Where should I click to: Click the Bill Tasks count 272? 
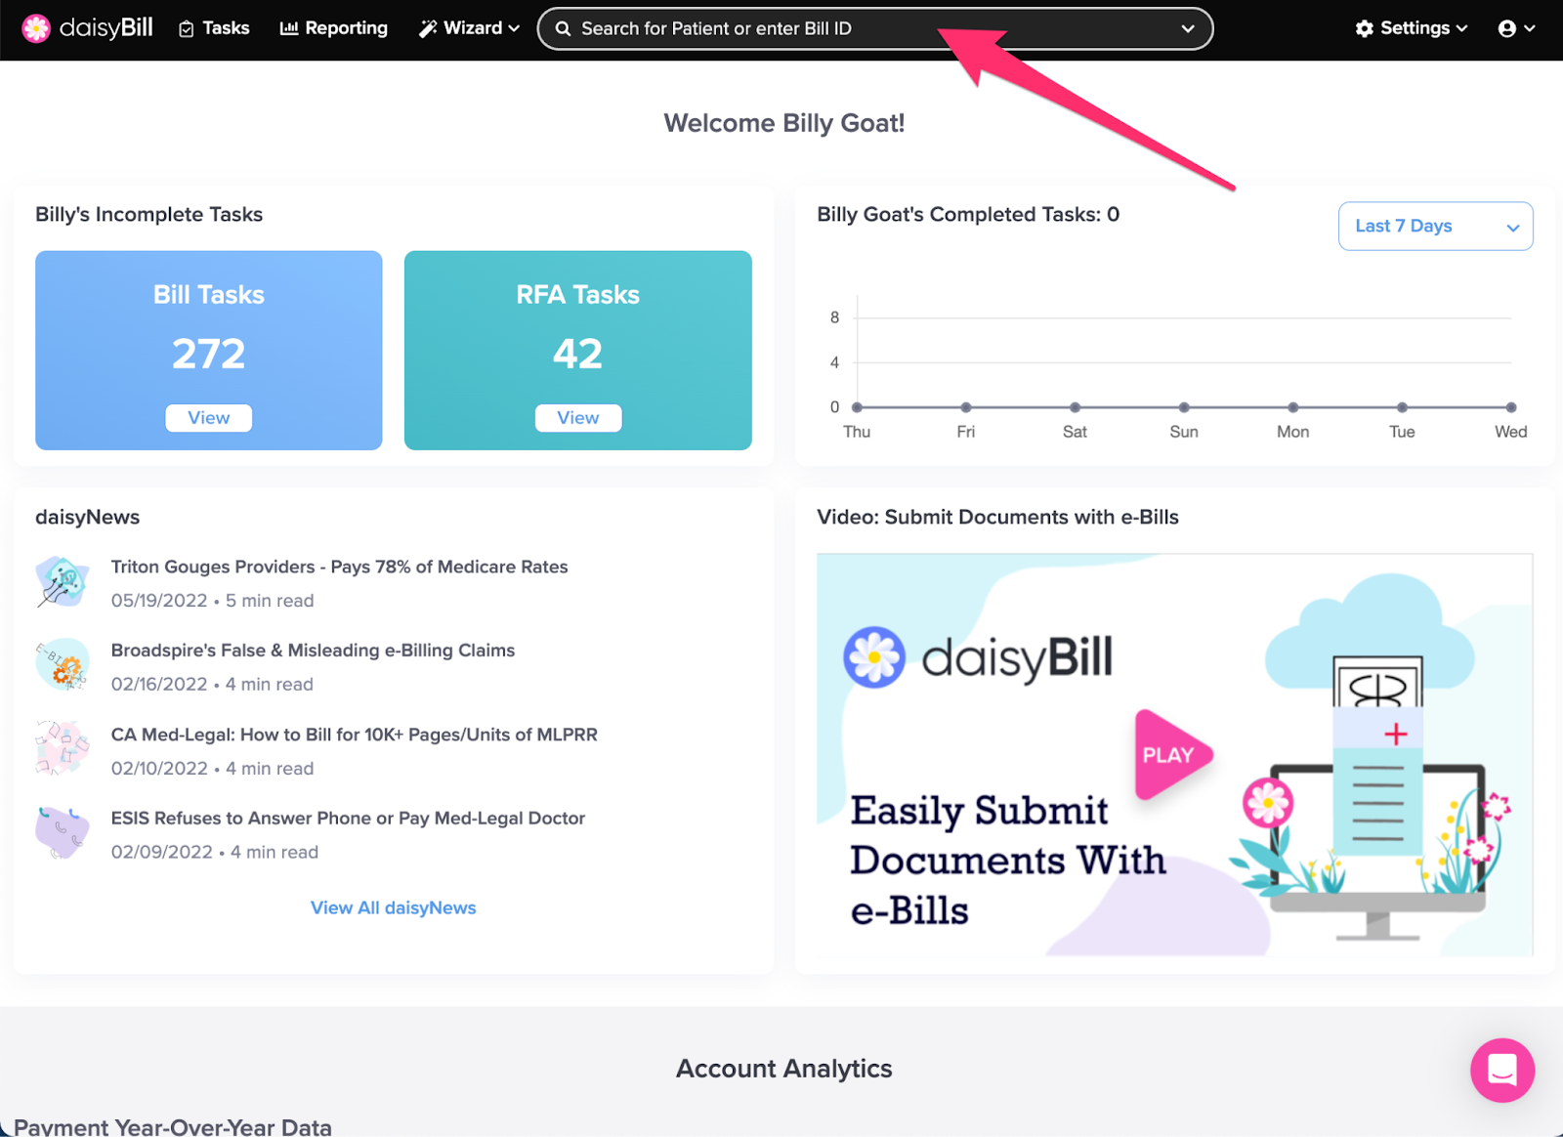pyautogui.click(x=209, y=354)
